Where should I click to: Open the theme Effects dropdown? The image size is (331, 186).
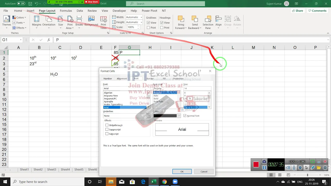(19, 28)
